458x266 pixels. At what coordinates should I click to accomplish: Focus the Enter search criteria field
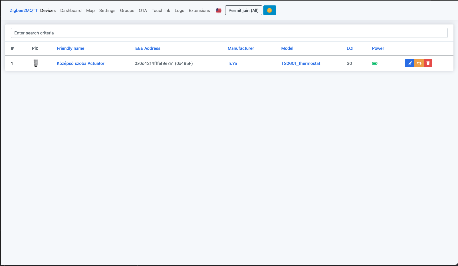tap(229, 33)
